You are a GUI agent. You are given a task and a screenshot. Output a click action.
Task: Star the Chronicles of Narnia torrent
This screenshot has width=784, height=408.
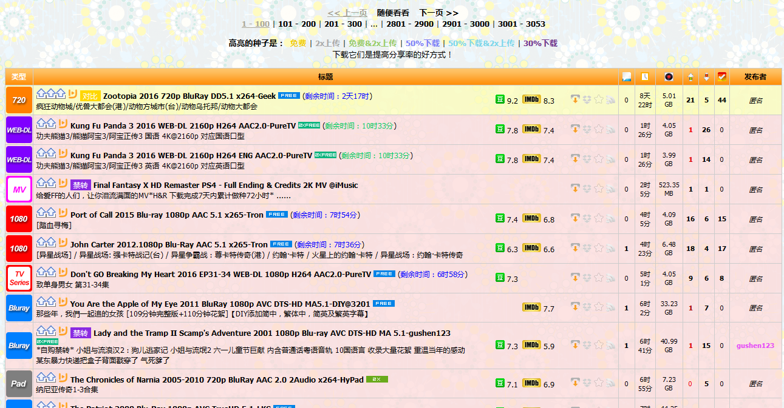coord(599,383)
